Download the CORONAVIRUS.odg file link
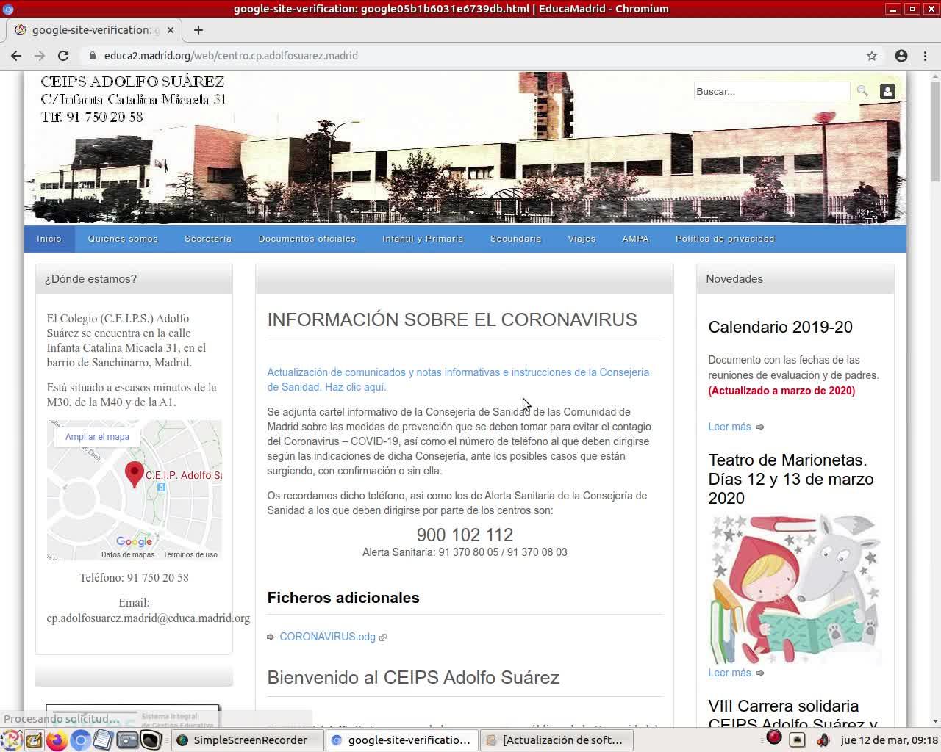The height and width of the screenshot is (752, 941). [327, 637]
